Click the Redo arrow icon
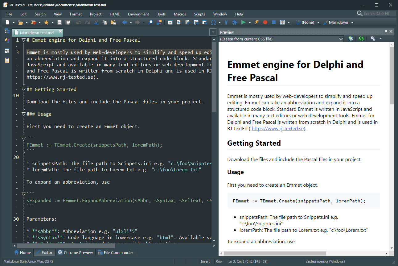This screenshot has height=266, width=398. point(88,22)
